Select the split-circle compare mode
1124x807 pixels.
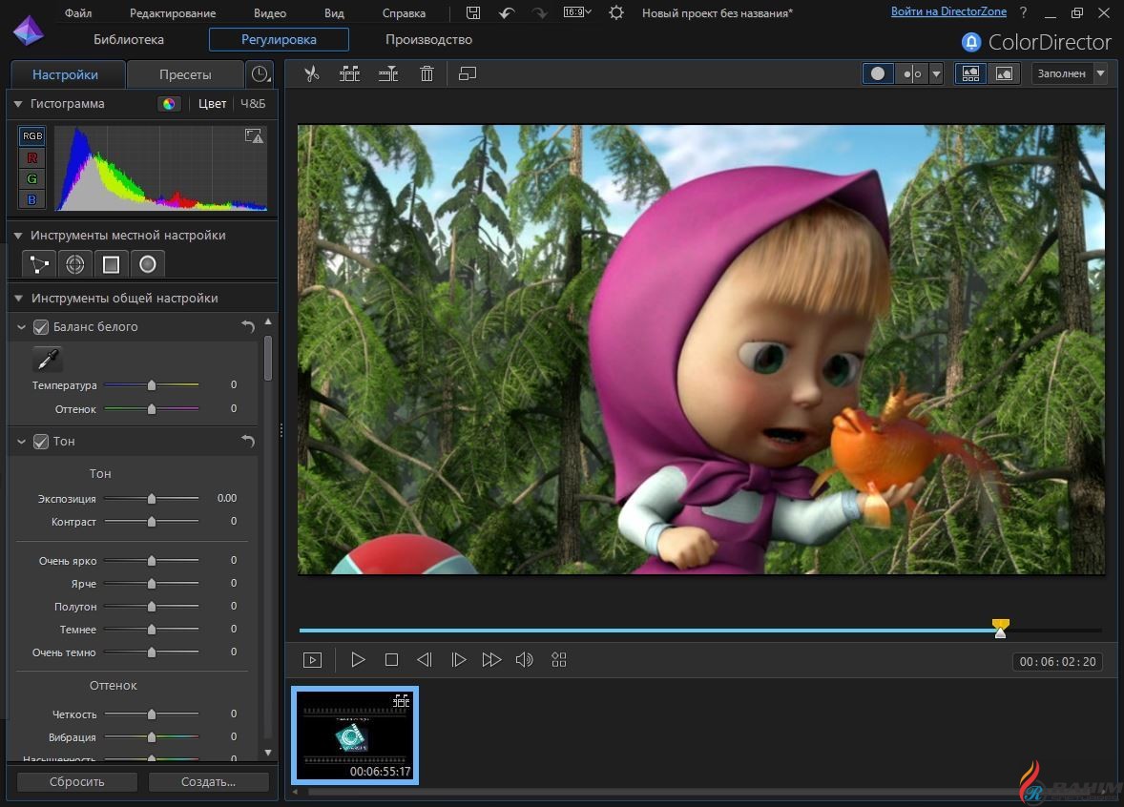pyautogui.click(x=912, y=73)
